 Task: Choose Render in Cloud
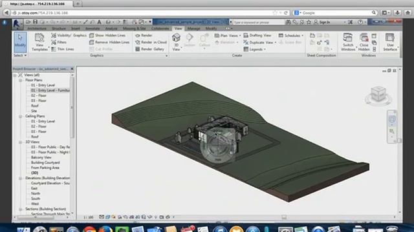pyautogui.click(x=151, y=42)
